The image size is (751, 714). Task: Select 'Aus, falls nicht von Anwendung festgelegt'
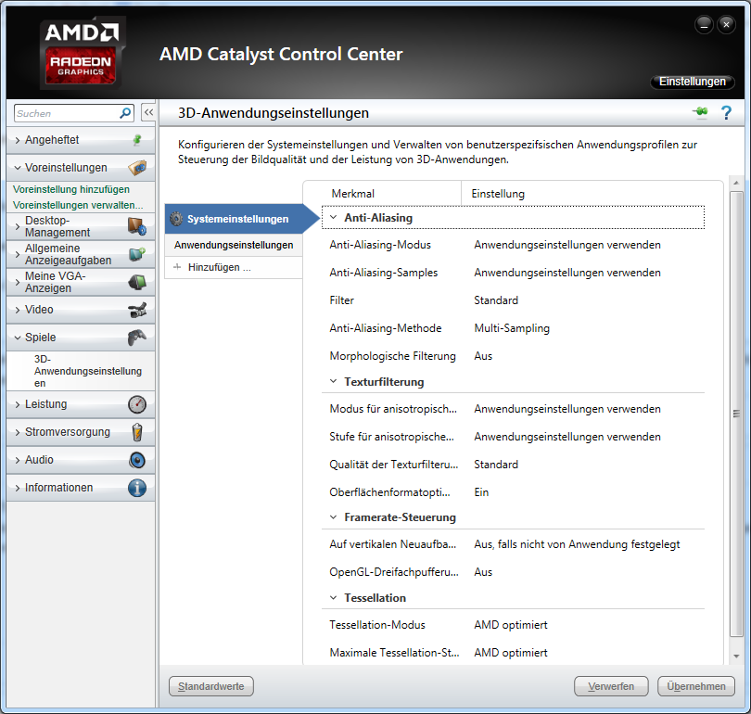[577, 544]
